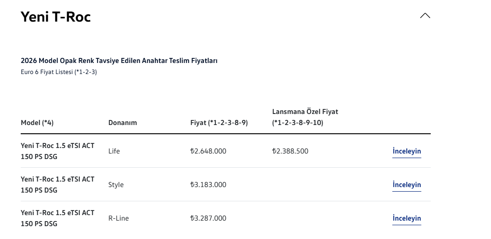Click the Life trim cell
Screen dimensions: 491x239
pos(114,151)
